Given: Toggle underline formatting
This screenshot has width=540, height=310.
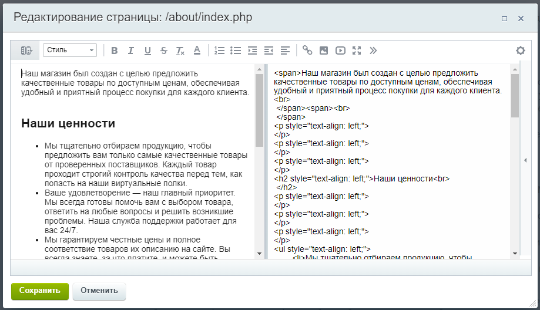Looking at the screenshot, I should coord(147,50).
